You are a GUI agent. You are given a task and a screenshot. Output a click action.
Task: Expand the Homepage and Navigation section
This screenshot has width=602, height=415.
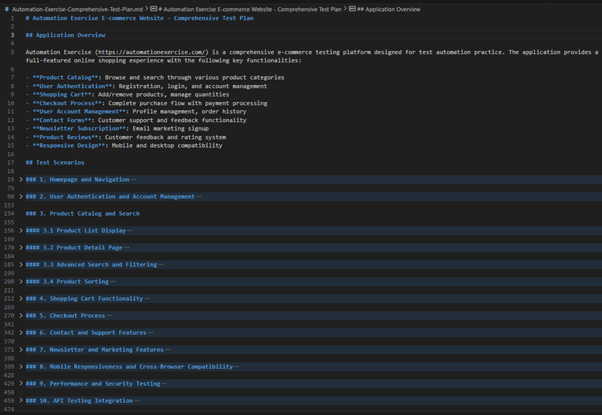(21, 180)
